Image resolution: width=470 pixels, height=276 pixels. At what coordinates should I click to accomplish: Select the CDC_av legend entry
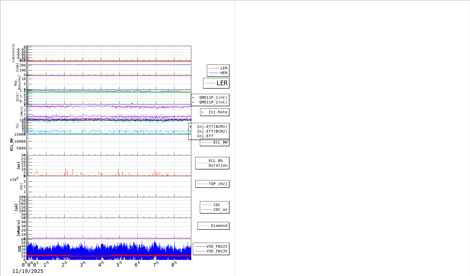(x=220, y=210)
